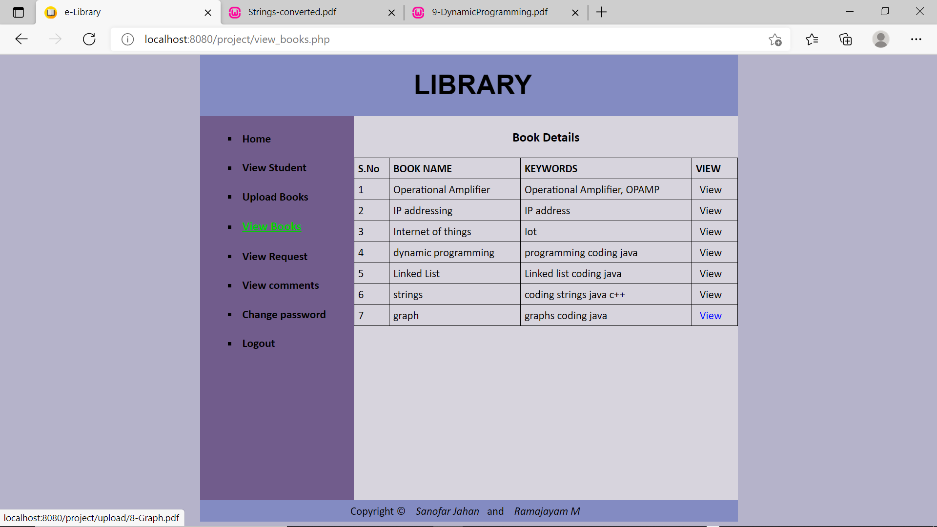This screenshot has width=937, height=527.
Task: Open the Settings and more ellipsis menu
Action: pos(917,39)
